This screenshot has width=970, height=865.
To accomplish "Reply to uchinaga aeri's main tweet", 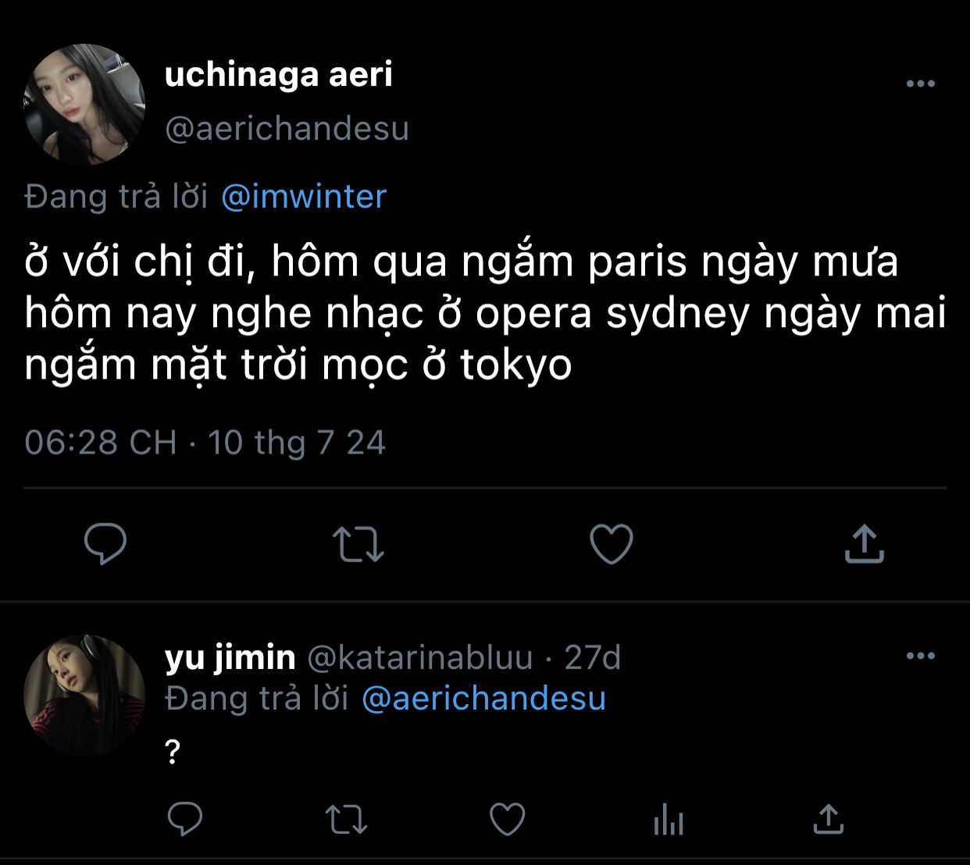I will click(105, 543).
